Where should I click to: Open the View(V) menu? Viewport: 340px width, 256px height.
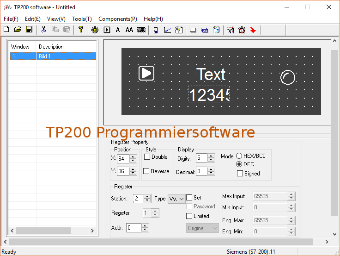click(56, 19)
